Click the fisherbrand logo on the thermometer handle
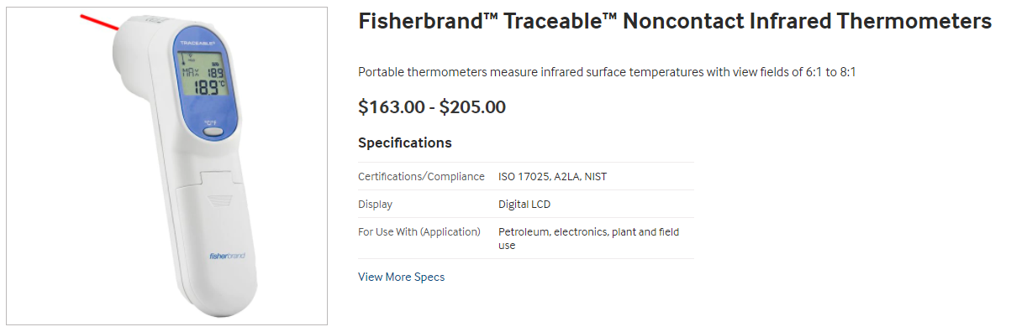The image size is (1011, 332). click(227, 255)
